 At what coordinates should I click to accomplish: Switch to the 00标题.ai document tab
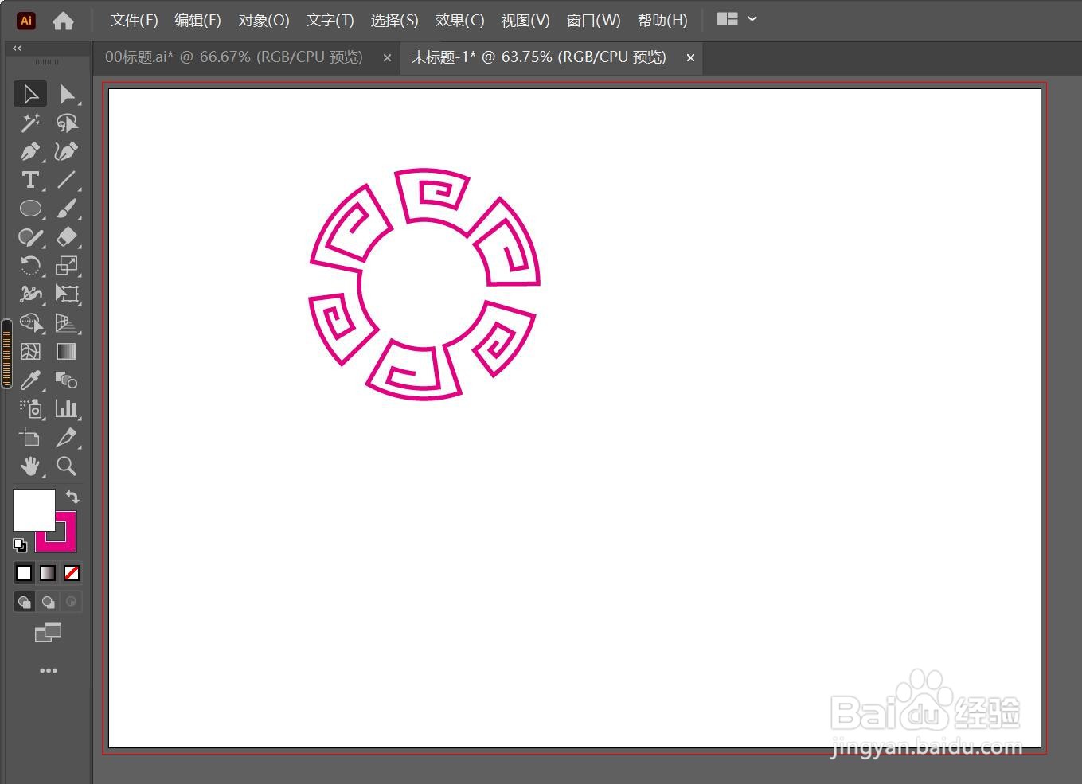[234, 57]
